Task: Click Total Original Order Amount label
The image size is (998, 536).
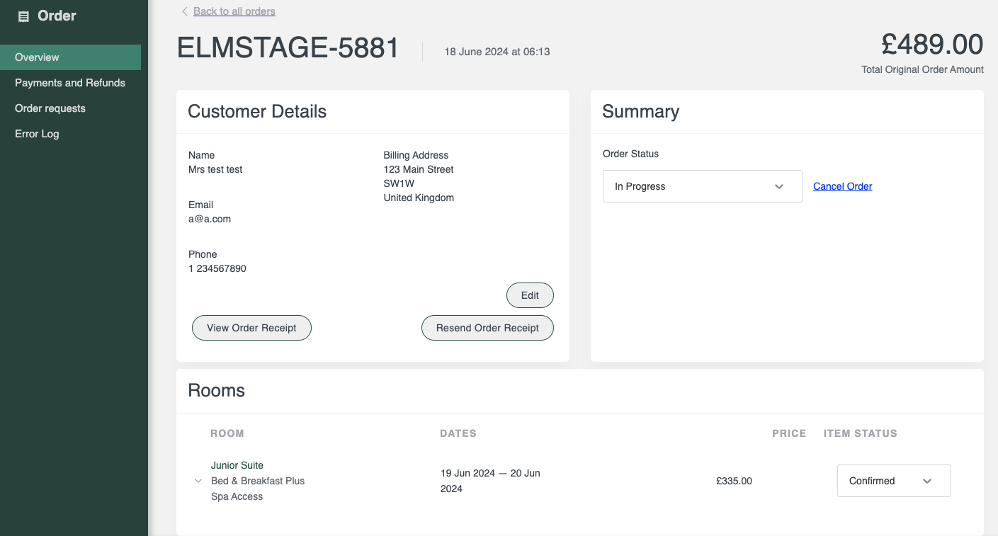Action: click(x=922, y=69)
